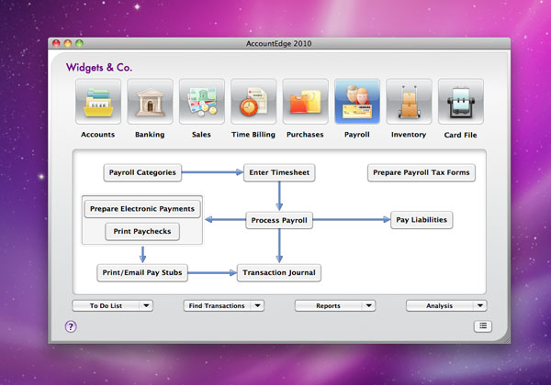Click the list view icon button
This screenshot has width=551, height=385.
click(x=483, y=326)
